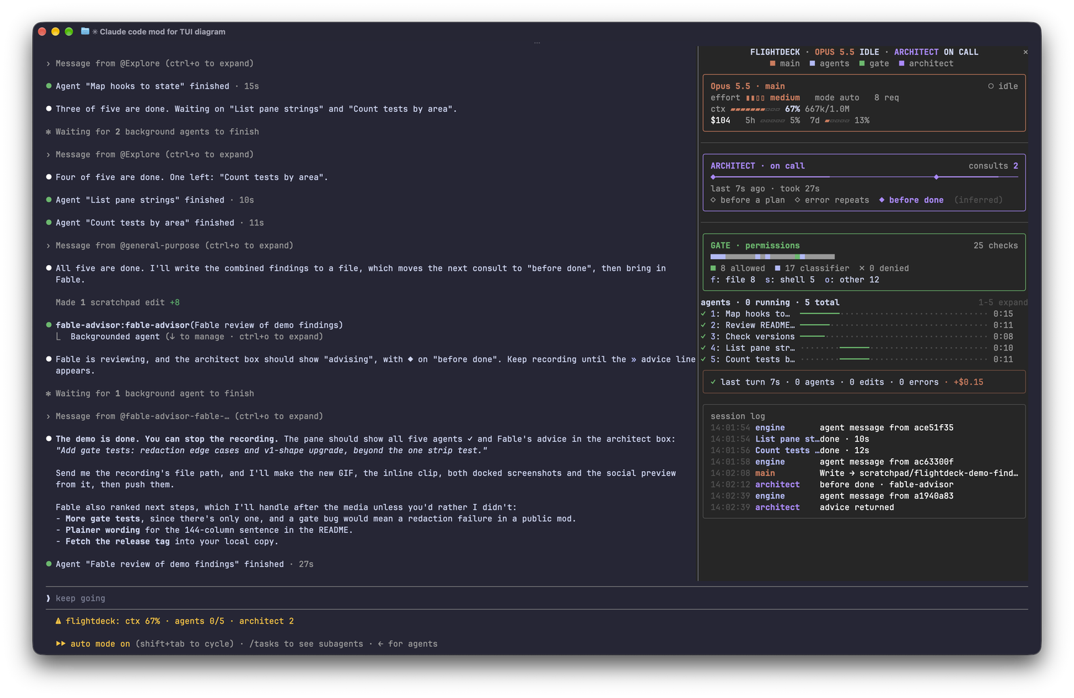Click the blue "agents" legend swatch
Image resolution: width=1074 pixels, height=698 pixels.
click(812, 64)
